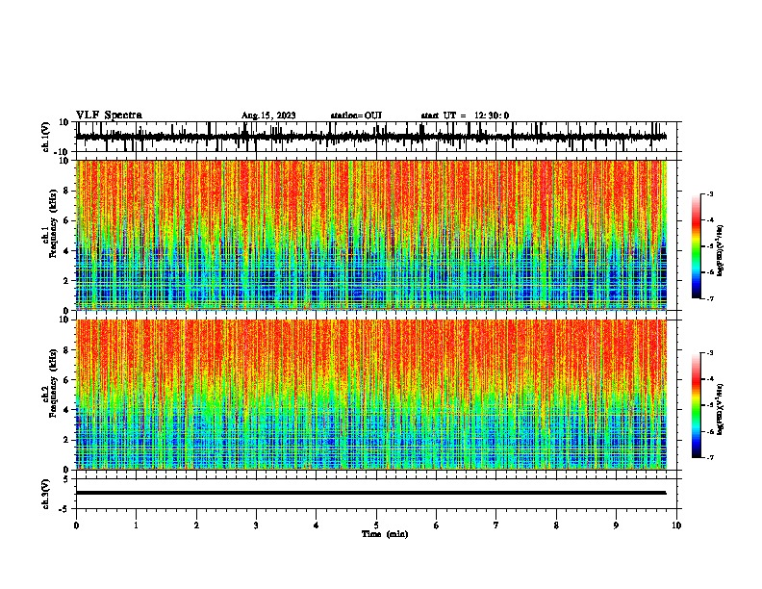Viewport: 762px width, 589px height.
Task: Click time-axis tick label "3"
Action: pos(256,525)
